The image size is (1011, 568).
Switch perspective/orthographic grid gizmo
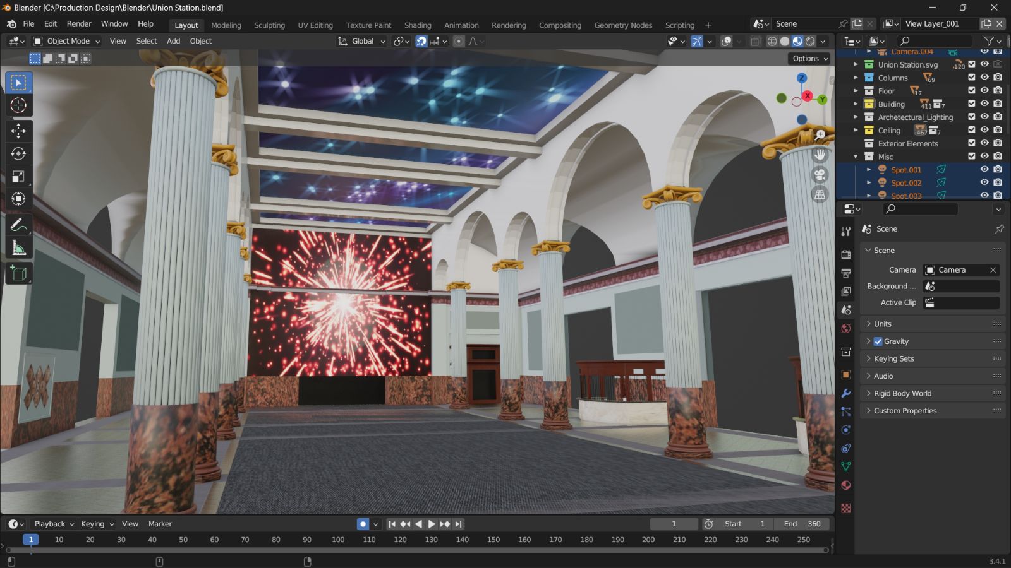820,194
